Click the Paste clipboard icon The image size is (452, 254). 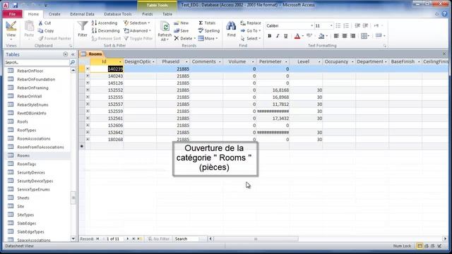click(29, 27)
